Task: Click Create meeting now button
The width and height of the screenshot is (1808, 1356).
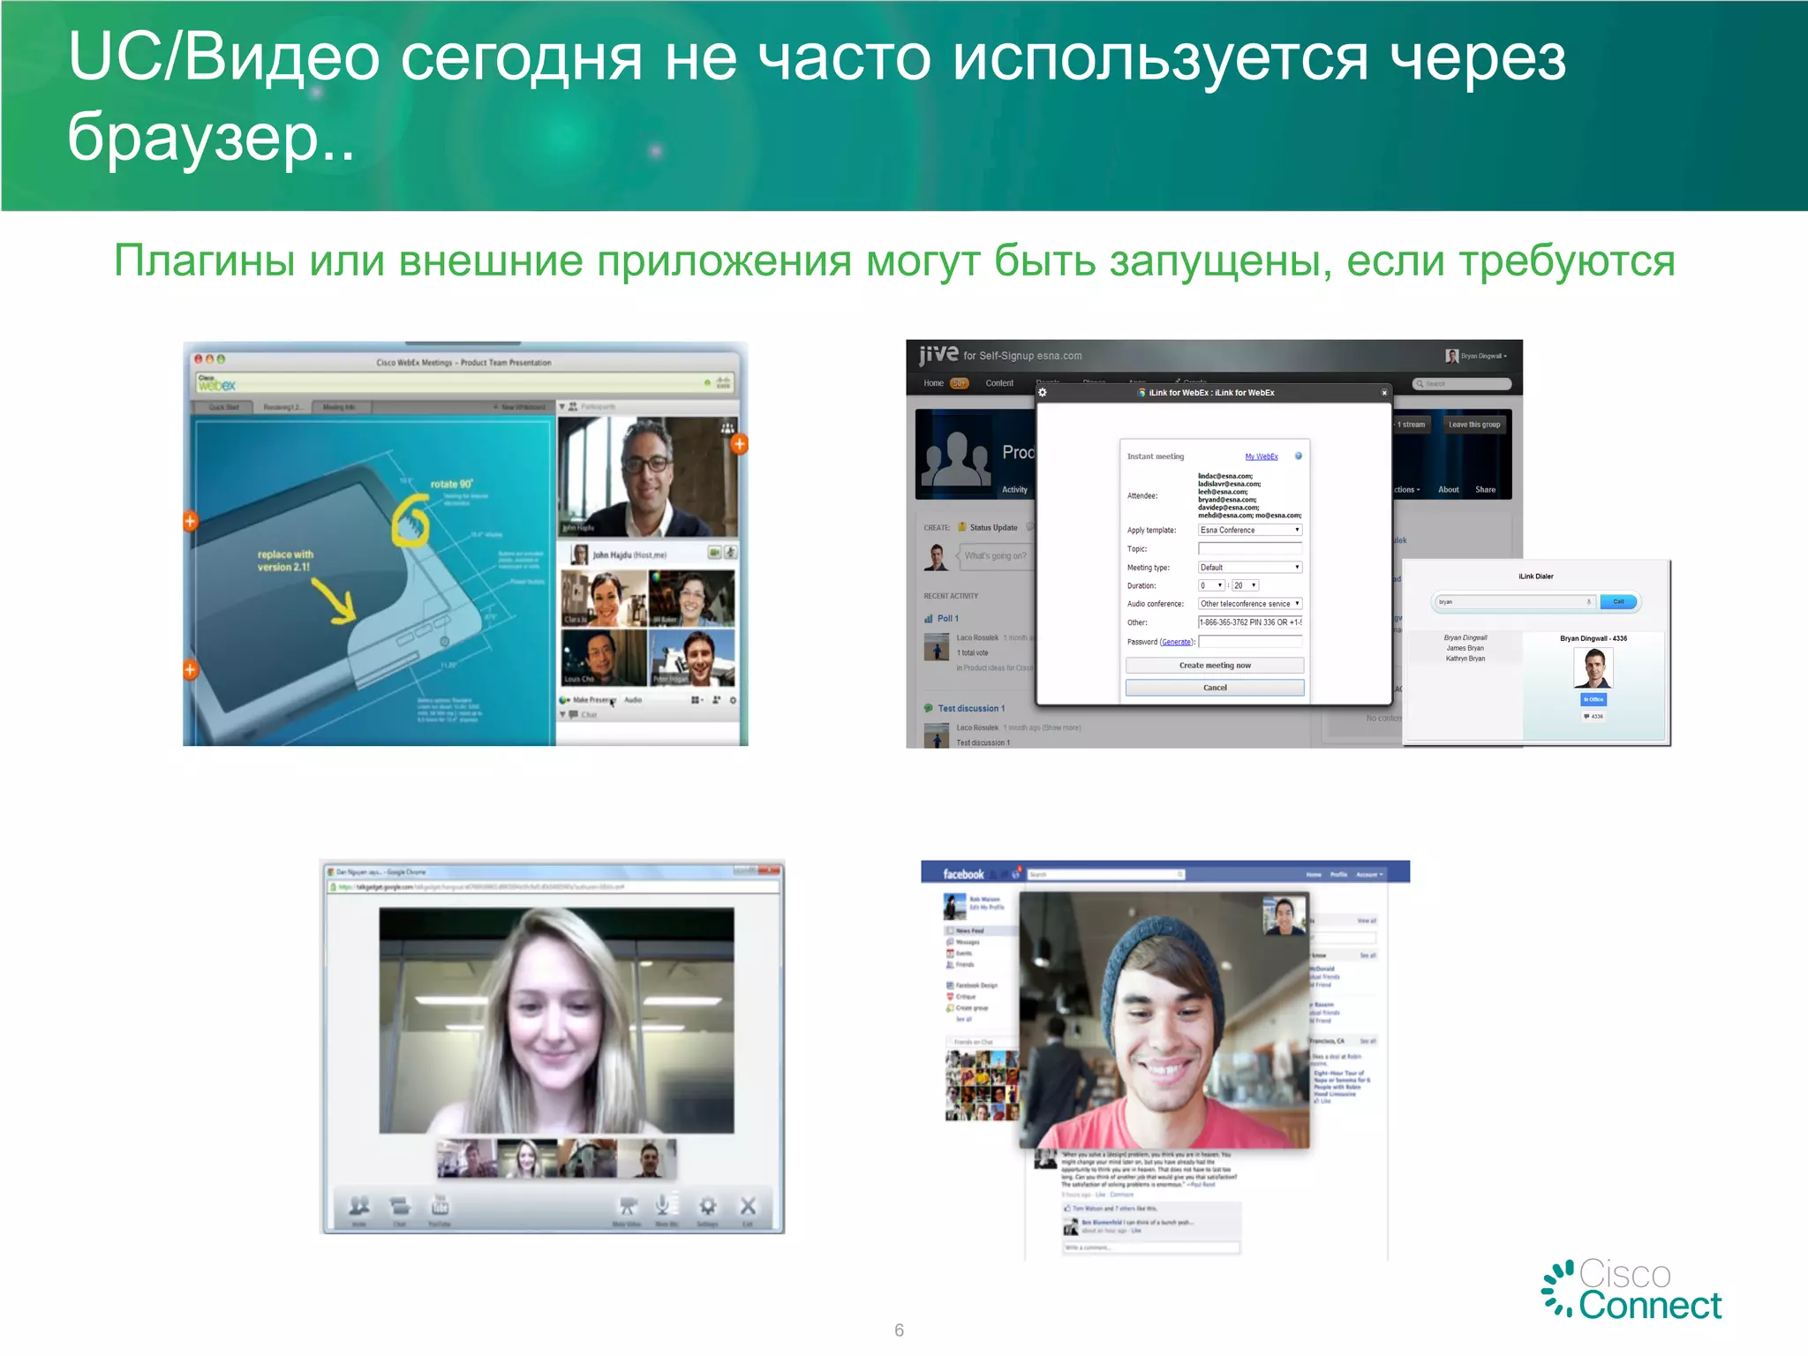Action: click(1215, 666)
